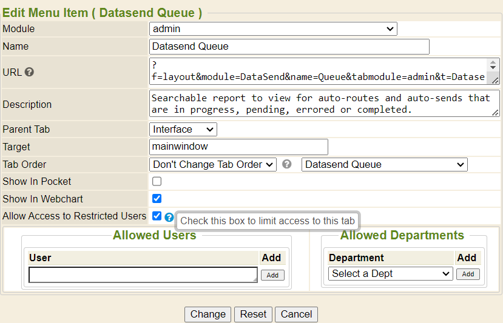
Task: Click Add button for Allowed Departments
Action: [467, 274]
